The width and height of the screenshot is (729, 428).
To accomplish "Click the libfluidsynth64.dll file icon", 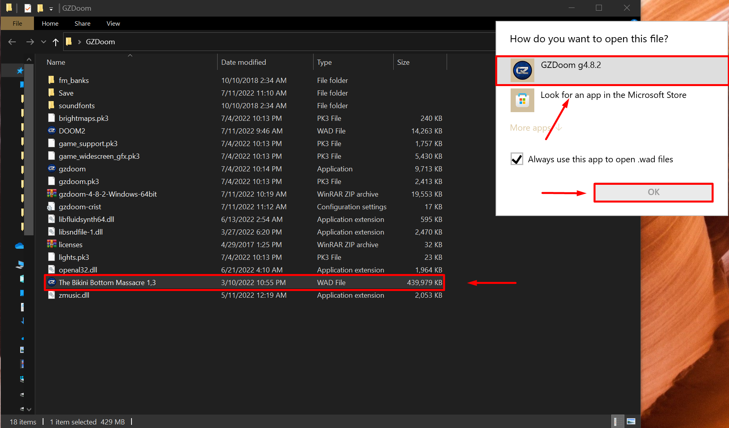I will 51,219.
